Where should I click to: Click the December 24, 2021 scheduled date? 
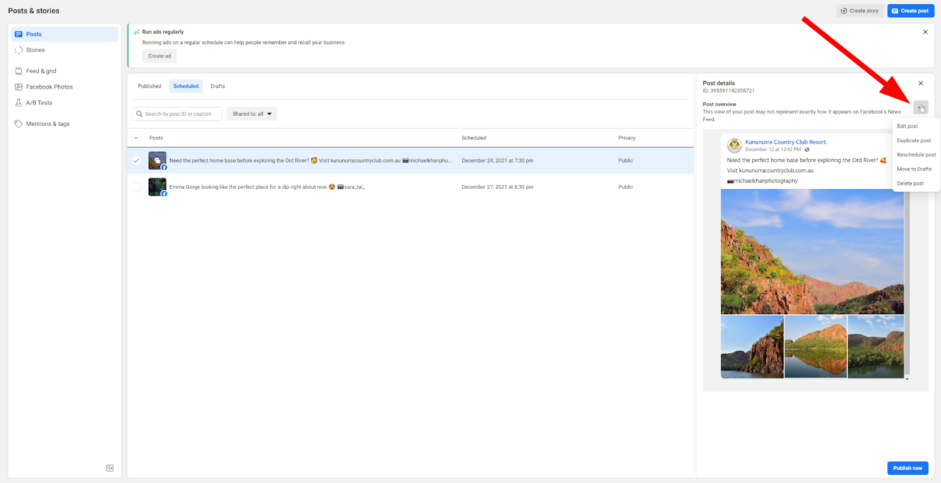pyautogui.click(x=498, y=160)
